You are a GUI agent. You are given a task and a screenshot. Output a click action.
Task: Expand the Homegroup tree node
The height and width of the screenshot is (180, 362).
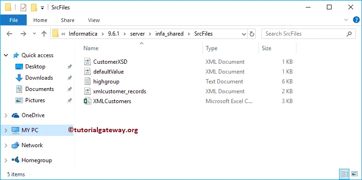[x=6, y=160]
